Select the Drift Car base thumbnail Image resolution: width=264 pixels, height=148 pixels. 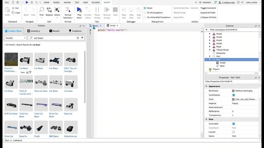(11, 105)
